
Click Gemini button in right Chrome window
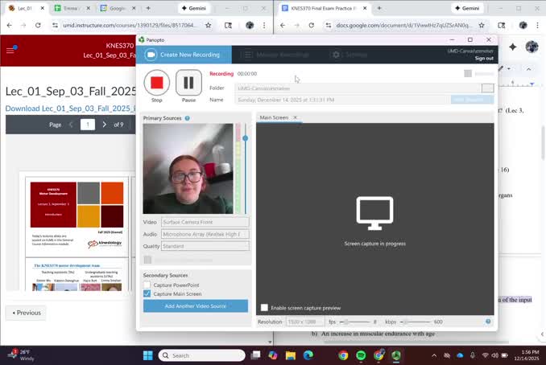point(467,8)
